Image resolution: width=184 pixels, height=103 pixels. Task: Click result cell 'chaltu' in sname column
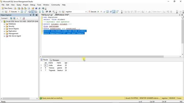pos(51,66)
